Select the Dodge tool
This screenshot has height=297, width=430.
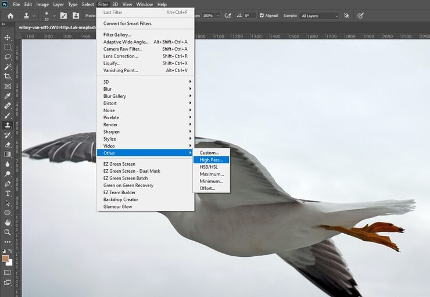coord(8,174)
